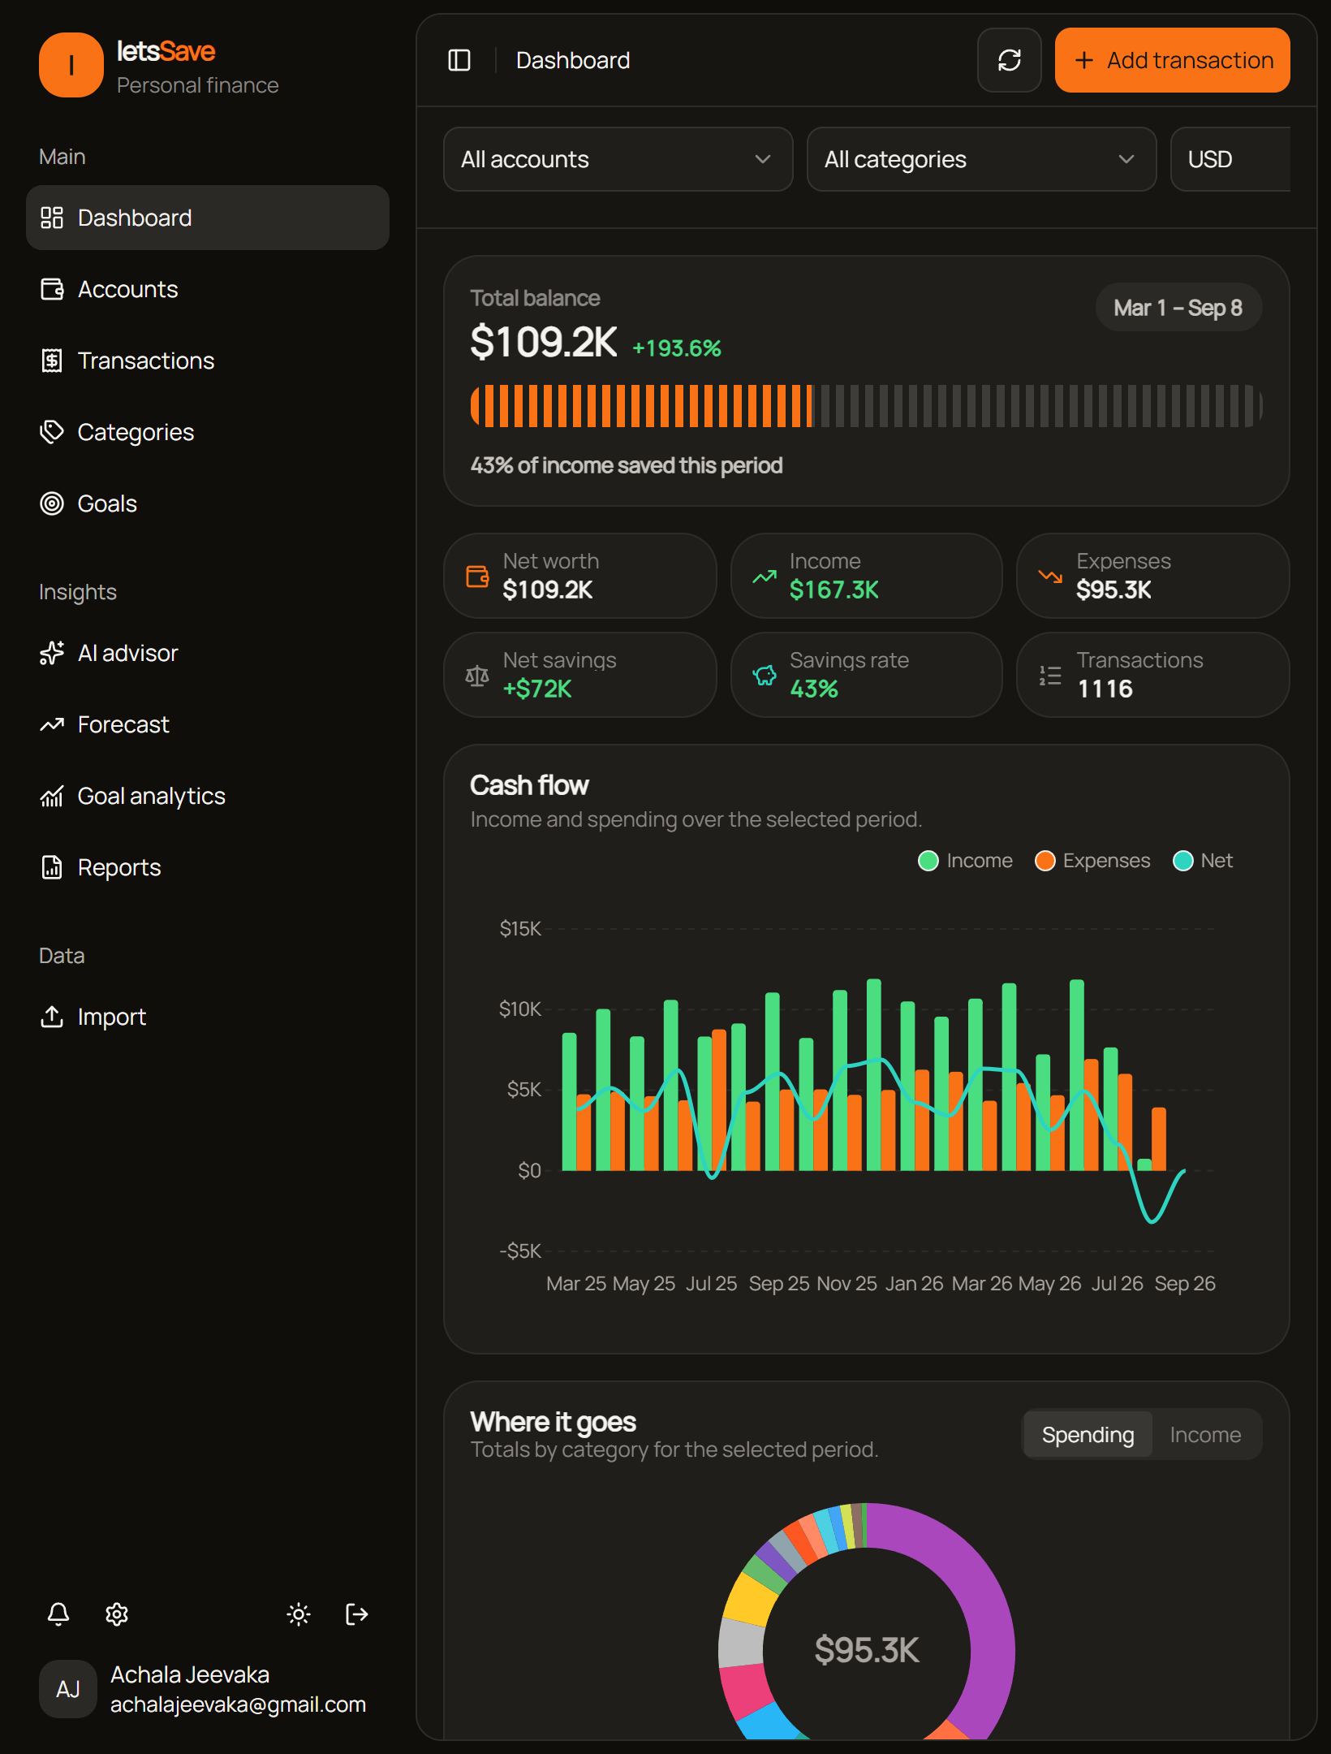Click the +193.6% balance change
Image resolution: width=1331 pixels, height=1754 pixels.
[676, 348]
